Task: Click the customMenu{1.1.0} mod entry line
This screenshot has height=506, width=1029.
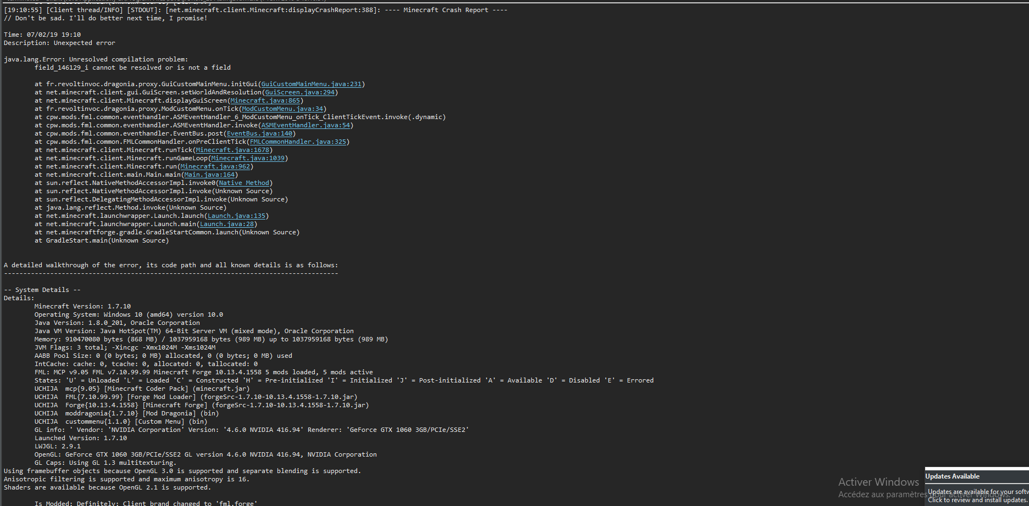Action: pos(119,421)
